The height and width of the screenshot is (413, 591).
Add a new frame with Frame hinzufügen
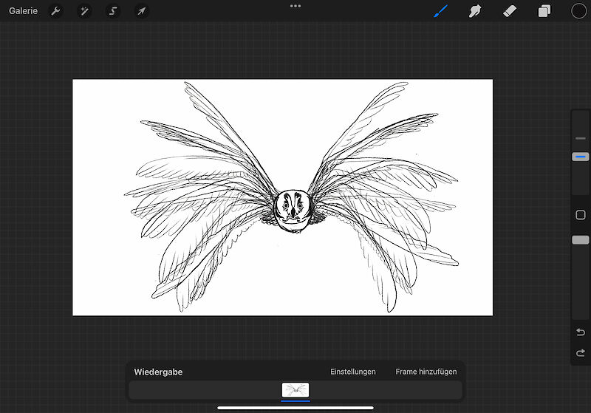click(426, 372)
